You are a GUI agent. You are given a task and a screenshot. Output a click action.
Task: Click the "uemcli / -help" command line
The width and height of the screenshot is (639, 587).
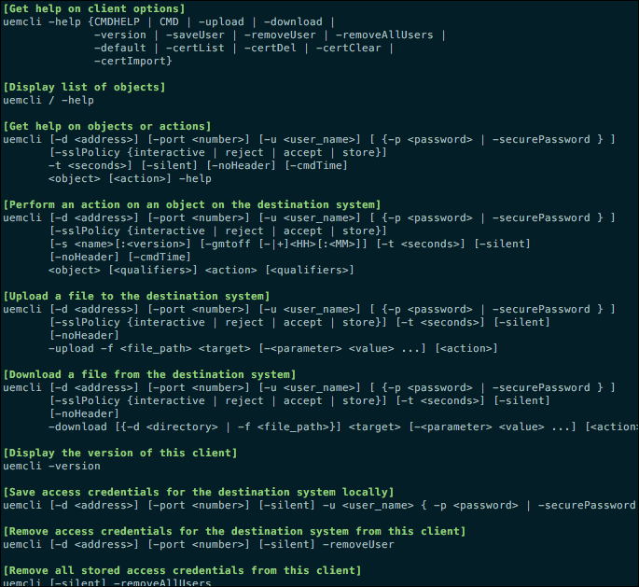[49, 100]
